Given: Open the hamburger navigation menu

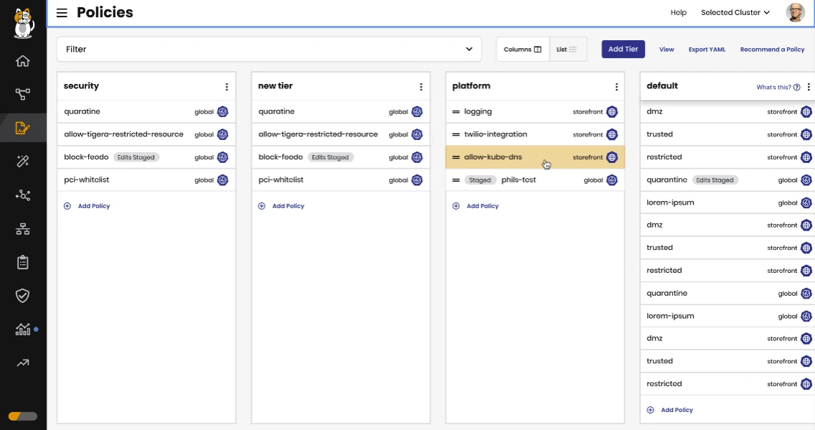Looking at the screenshot, I should pos(62,13).
